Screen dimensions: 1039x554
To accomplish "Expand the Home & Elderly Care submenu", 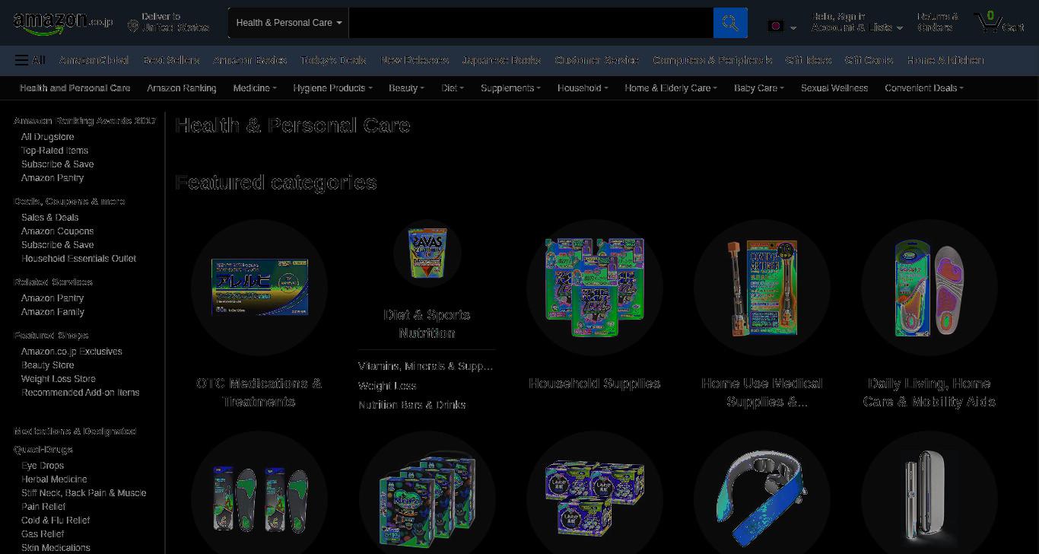I will point(671,88).
